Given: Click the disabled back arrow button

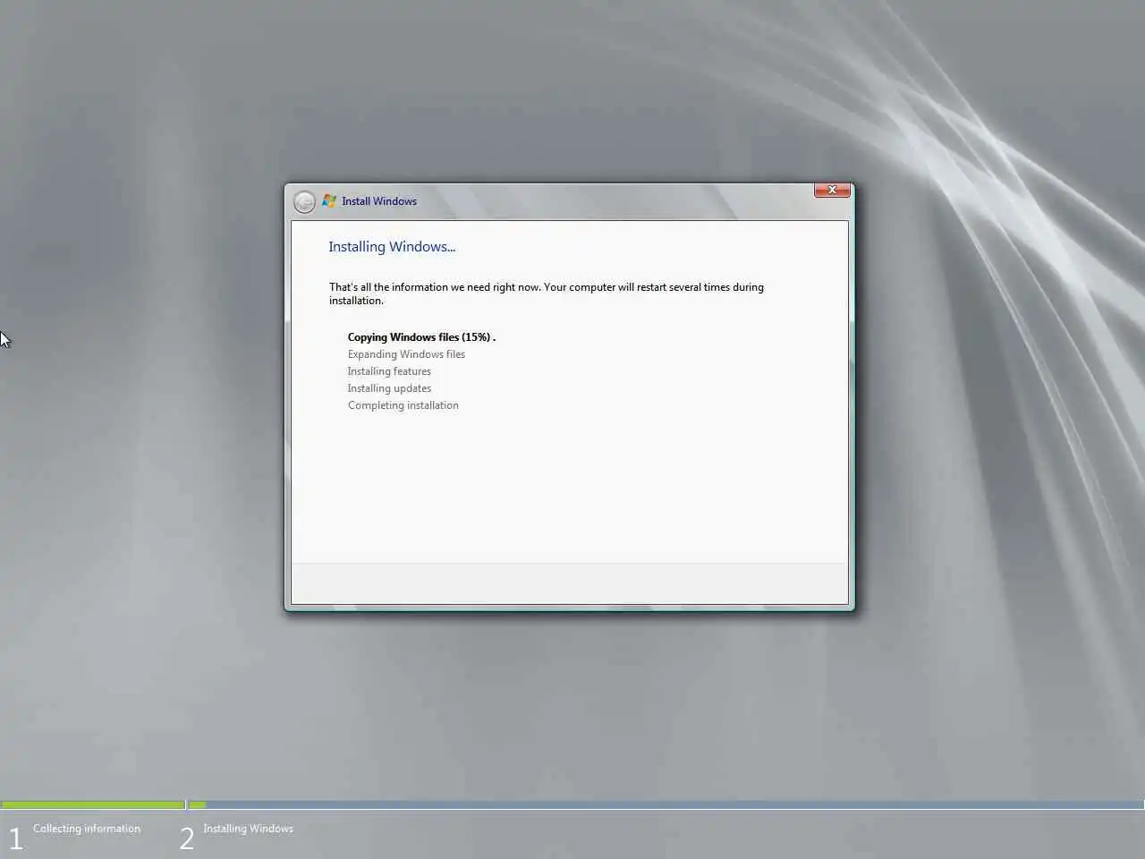Looking at the screenshot, I should 304,202.
